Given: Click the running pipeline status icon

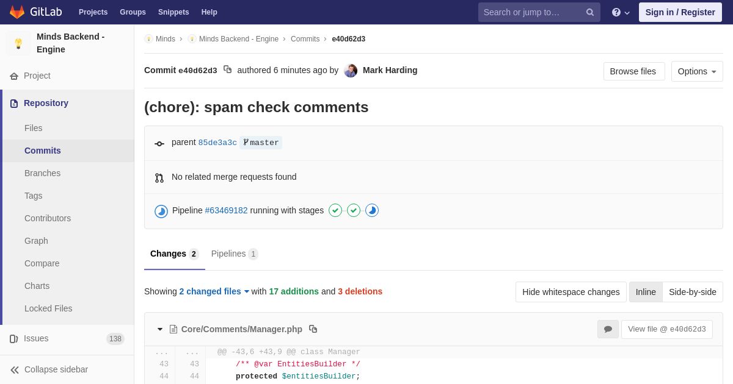Looking at the screenshot, I should click(161, 211).
